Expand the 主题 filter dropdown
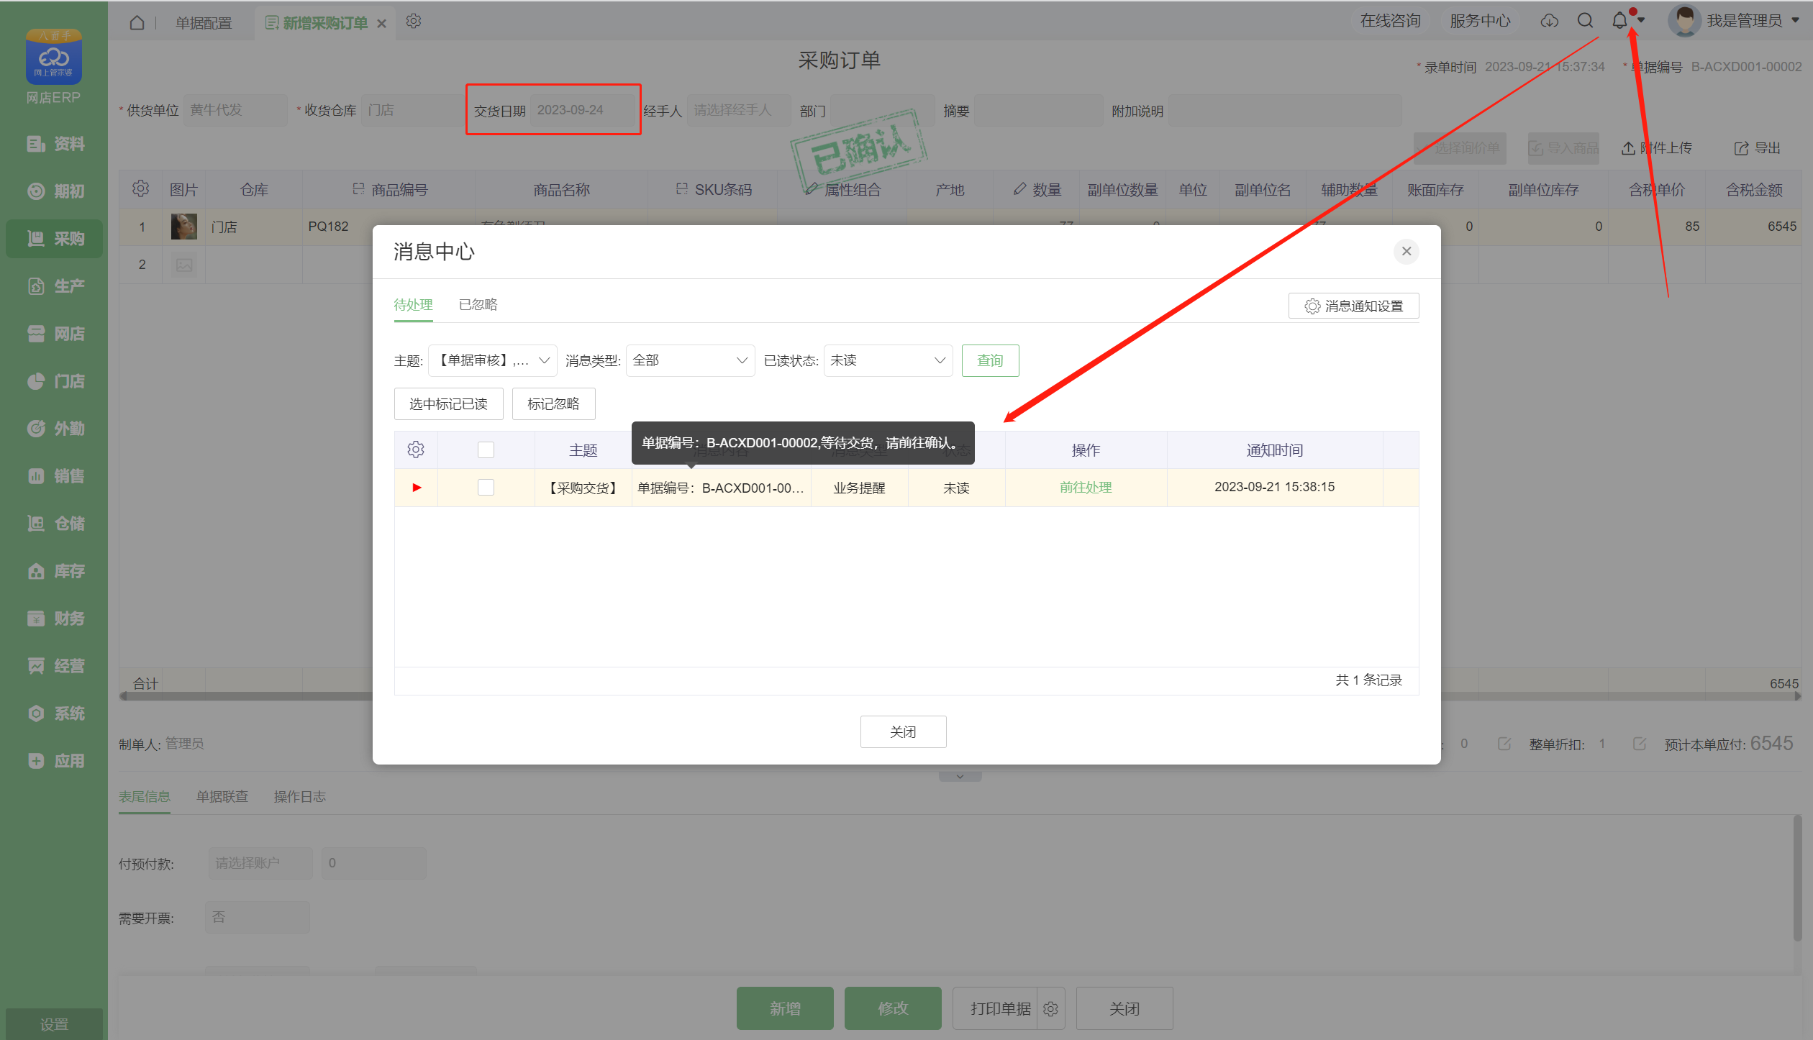This screenshot has height=1040, width=1813. coord(493,360)
